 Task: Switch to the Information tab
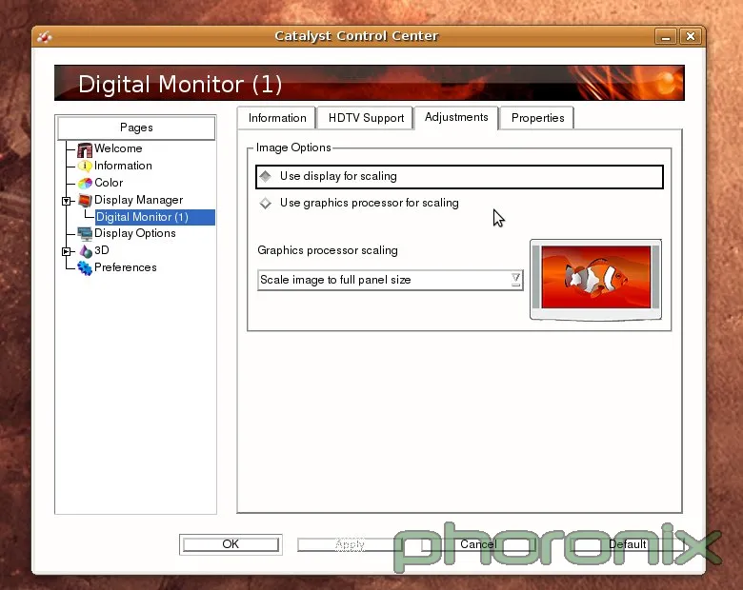[x=277, y=118]
